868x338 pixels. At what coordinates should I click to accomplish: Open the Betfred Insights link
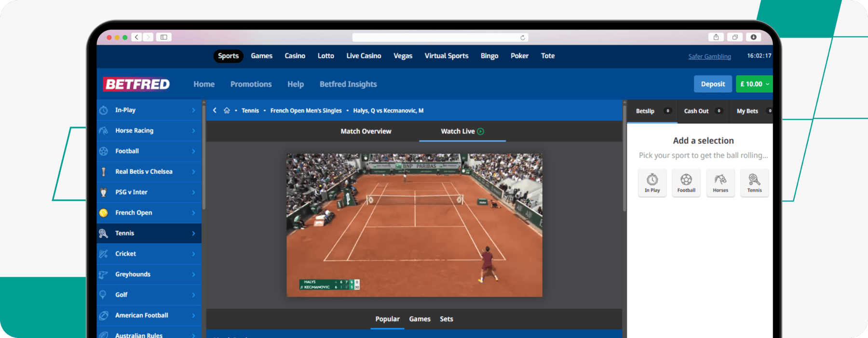point(348,84)
